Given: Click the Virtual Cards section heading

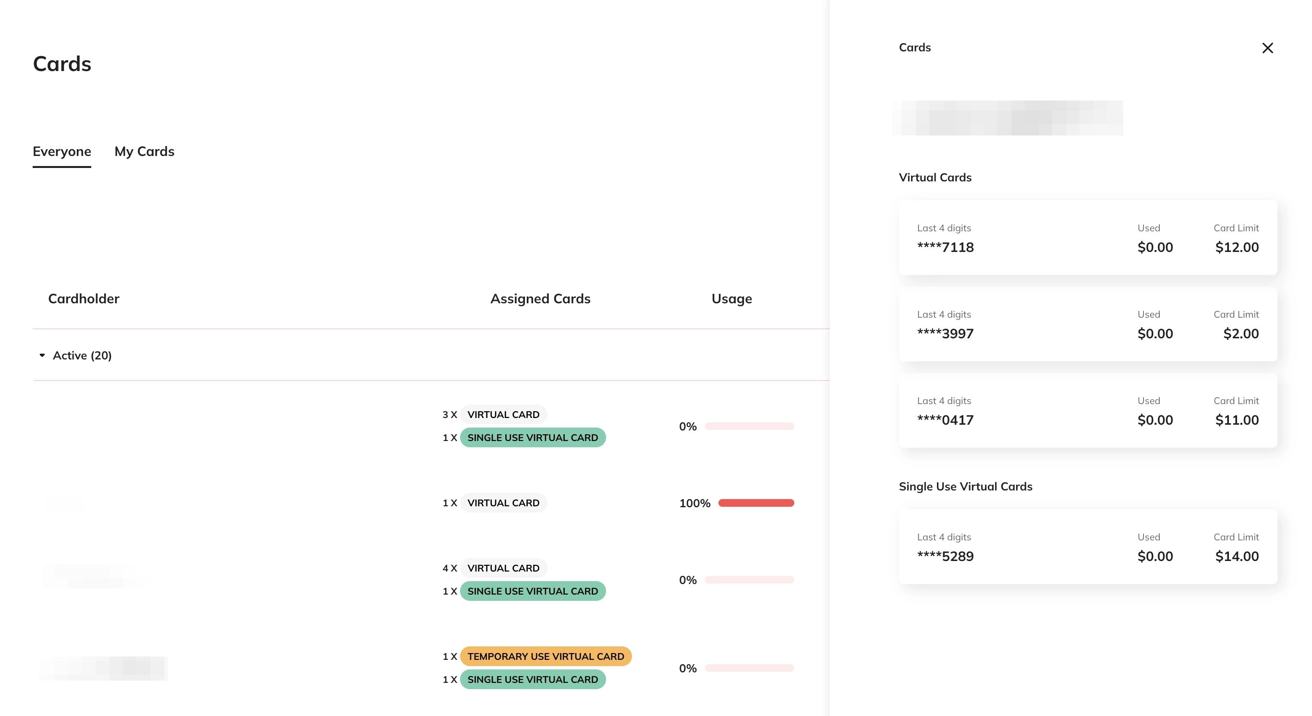Looking at the screenshot, I should 935,177.
